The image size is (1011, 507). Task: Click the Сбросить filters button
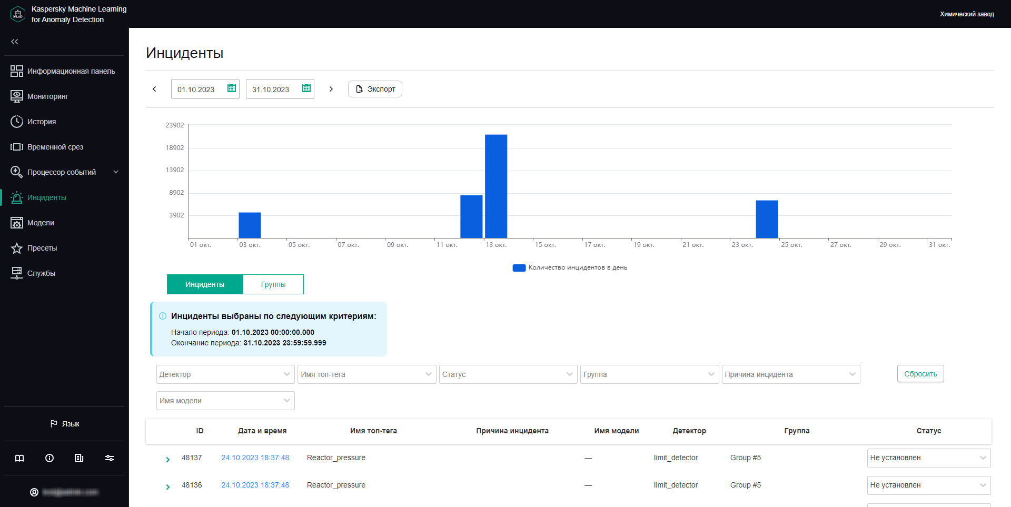pyautogui.click(x=920, y=374)
